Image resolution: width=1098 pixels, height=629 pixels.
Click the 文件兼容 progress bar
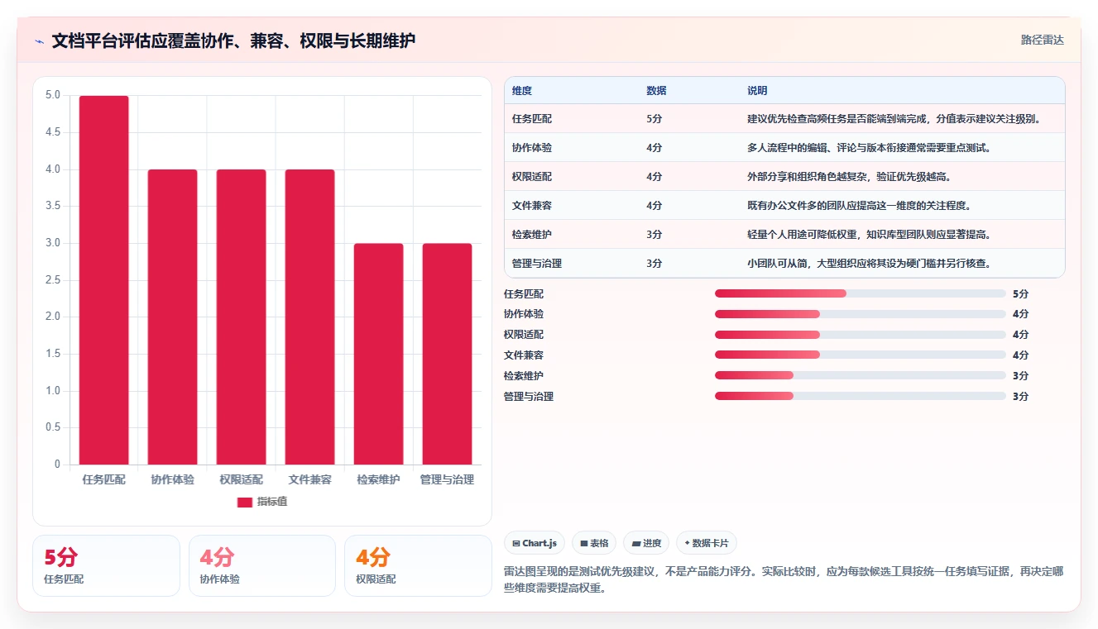click(x=861, y=355)
